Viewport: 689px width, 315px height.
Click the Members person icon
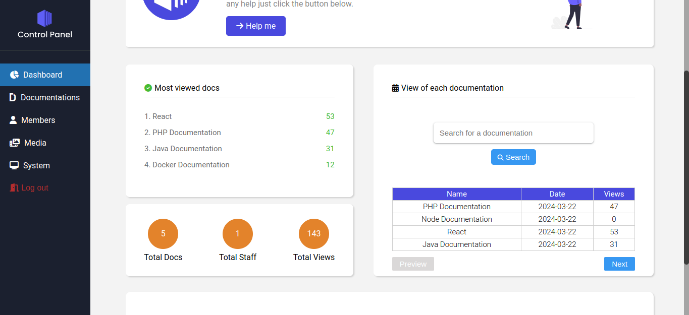coord(13,120)
